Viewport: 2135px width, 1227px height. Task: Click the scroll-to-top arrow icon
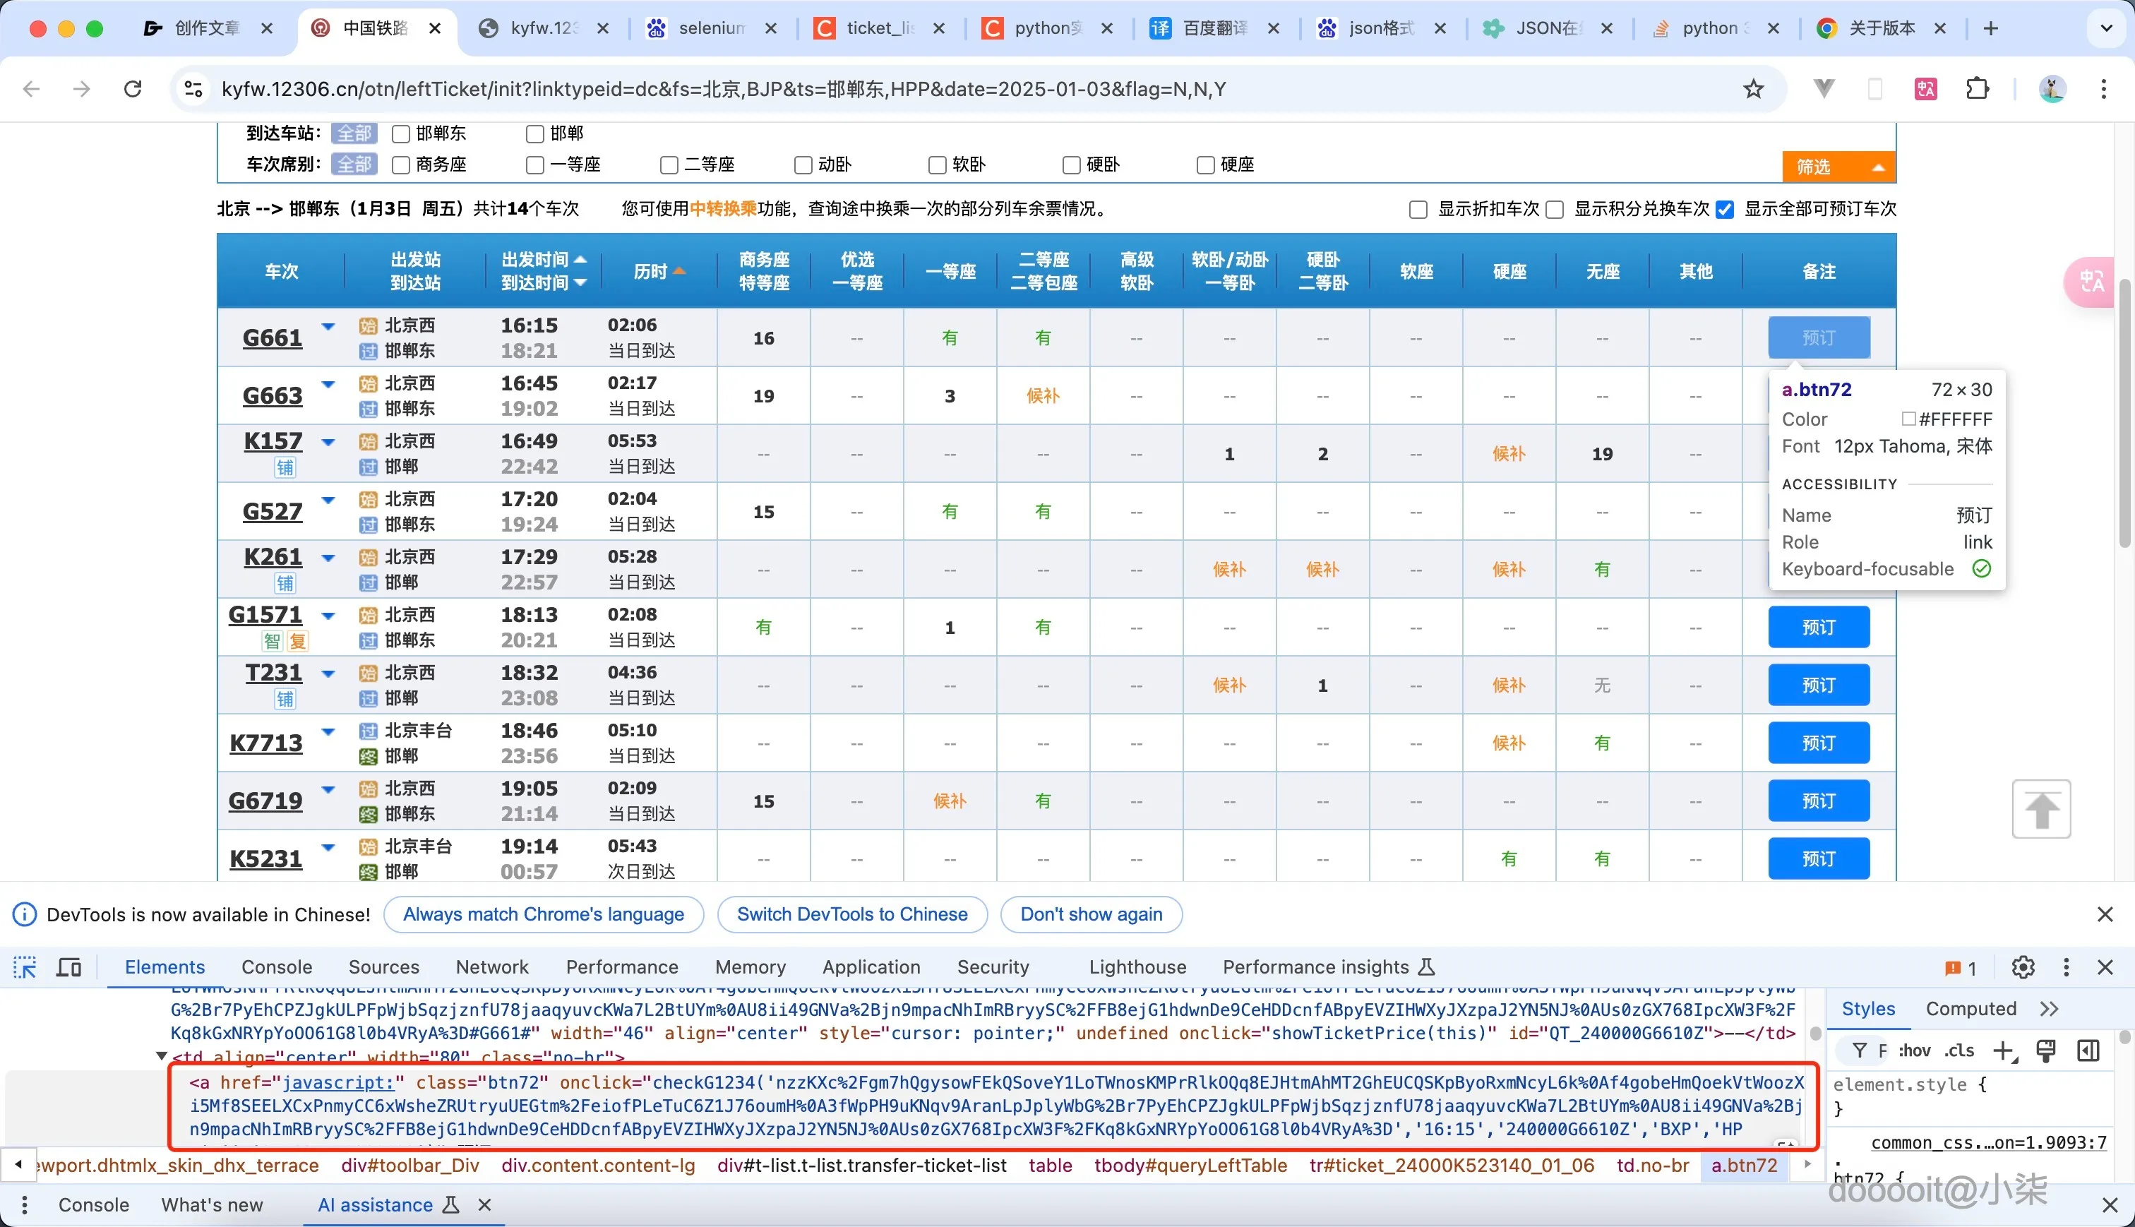(2040, 809)
